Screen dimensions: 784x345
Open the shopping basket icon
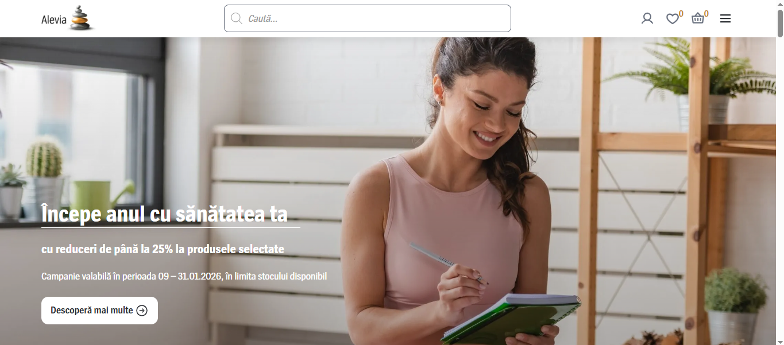(698, 18)
